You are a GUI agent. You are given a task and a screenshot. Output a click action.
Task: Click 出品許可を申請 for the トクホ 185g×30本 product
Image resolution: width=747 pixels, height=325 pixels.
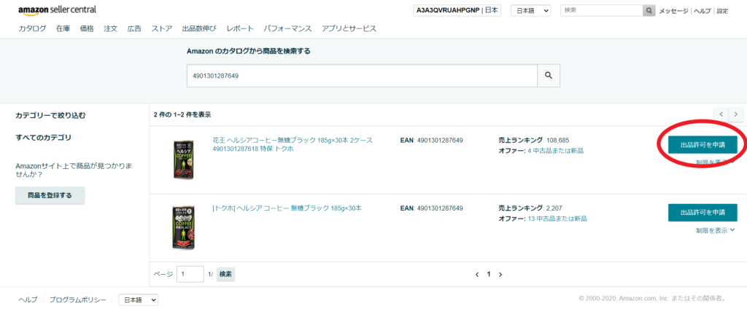coord(703,212)
